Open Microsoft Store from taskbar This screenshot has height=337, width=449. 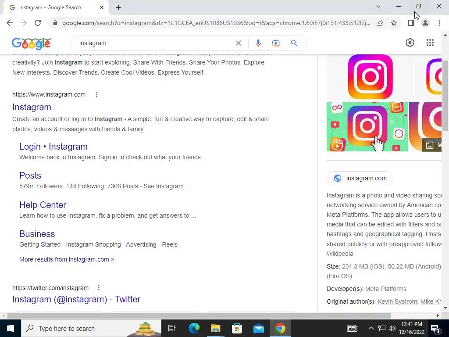[x=237, y=328]
